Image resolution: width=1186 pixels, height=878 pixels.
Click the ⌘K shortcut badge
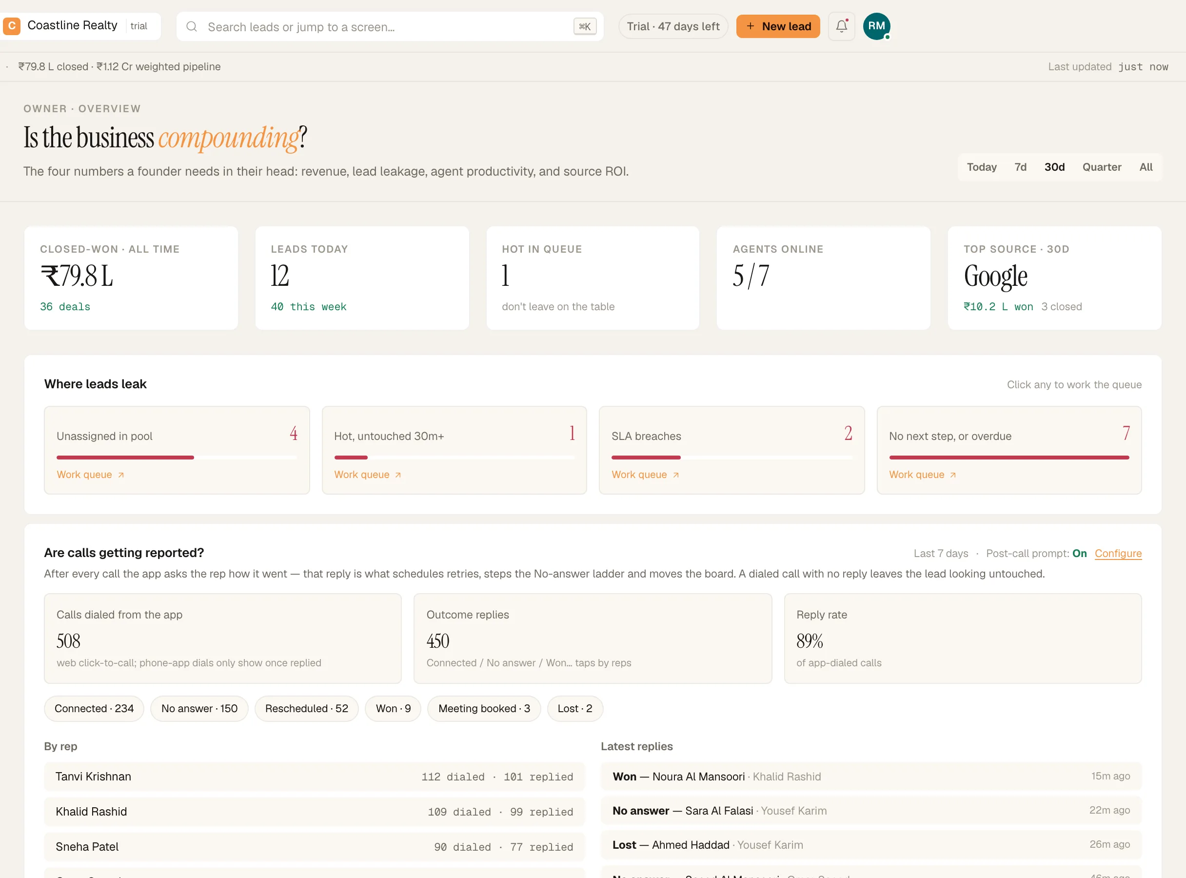click(585, 26)
